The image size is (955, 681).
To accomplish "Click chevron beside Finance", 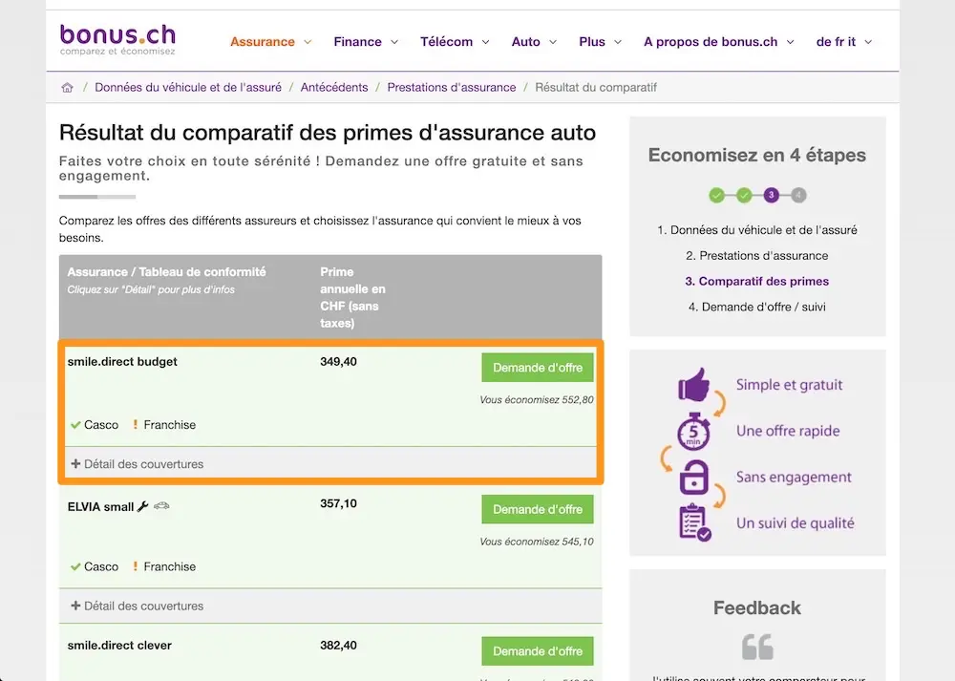I will [394, 42].
